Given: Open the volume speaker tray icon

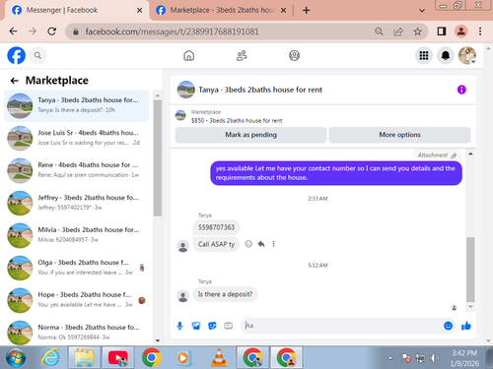Looking at the screenshot, I should 435,358.
